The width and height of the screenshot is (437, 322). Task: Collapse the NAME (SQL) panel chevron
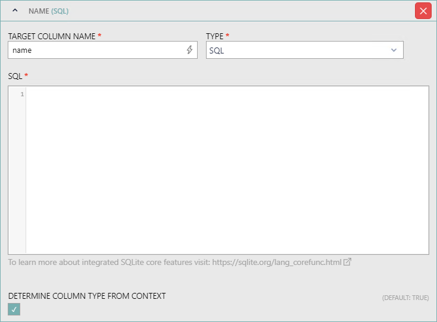15,11
